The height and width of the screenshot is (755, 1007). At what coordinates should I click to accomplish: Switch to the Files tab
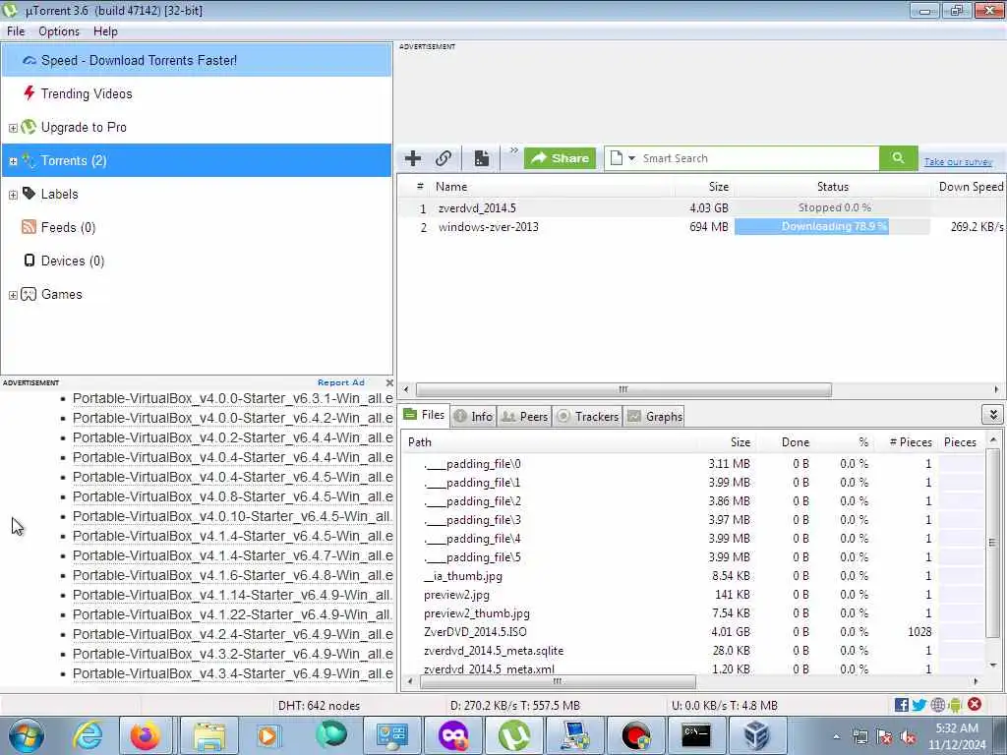coord(425,415)
